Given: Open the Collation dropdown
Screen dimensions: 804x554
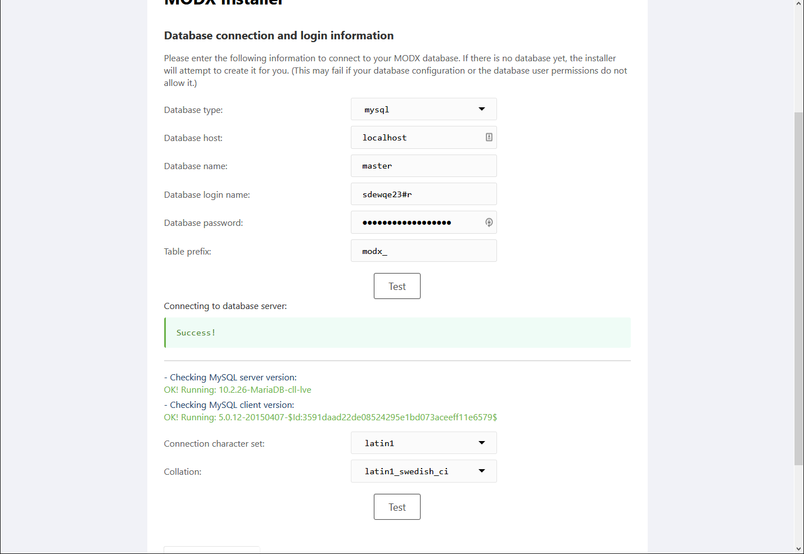Looking at the screenshot, I should (424, 471).
